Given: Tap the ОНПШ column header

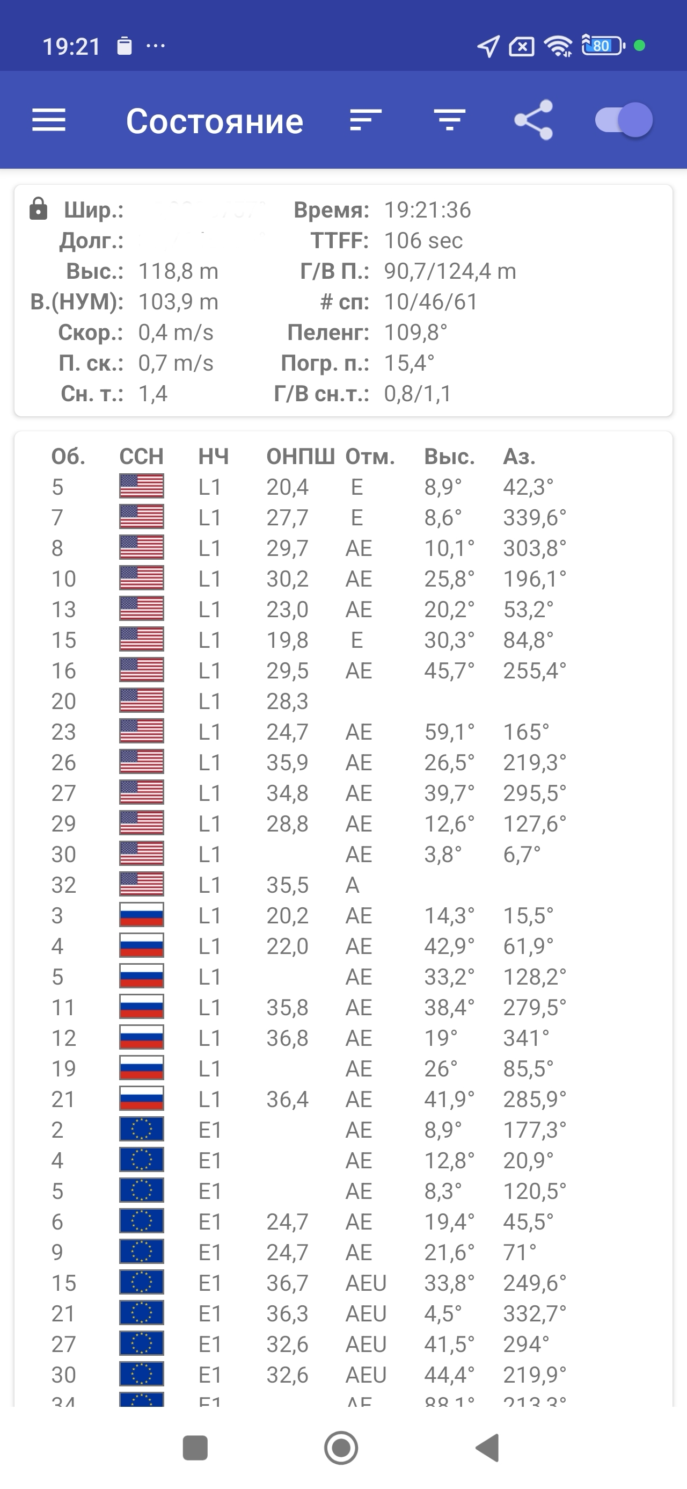Looking at the screenshot, I should pos(300,457).
